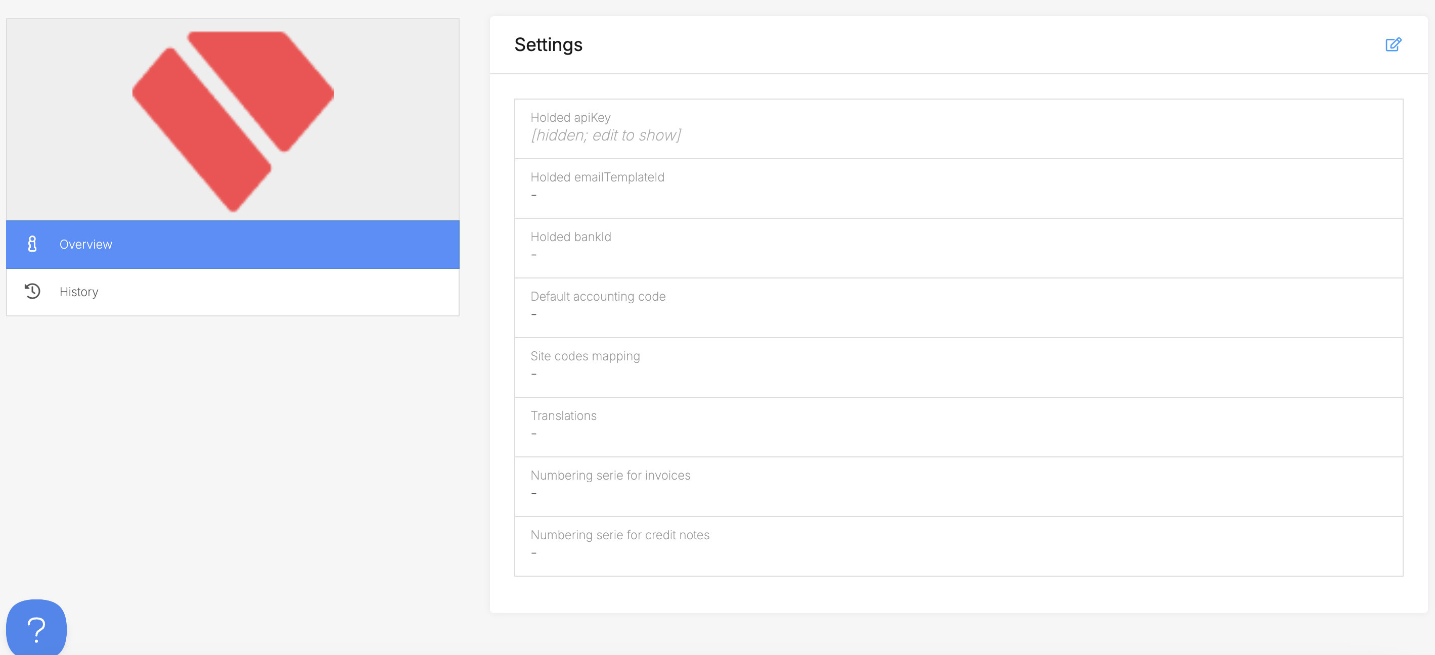
Task: Click the Holded apiKey field row
Action: [958, 129]
